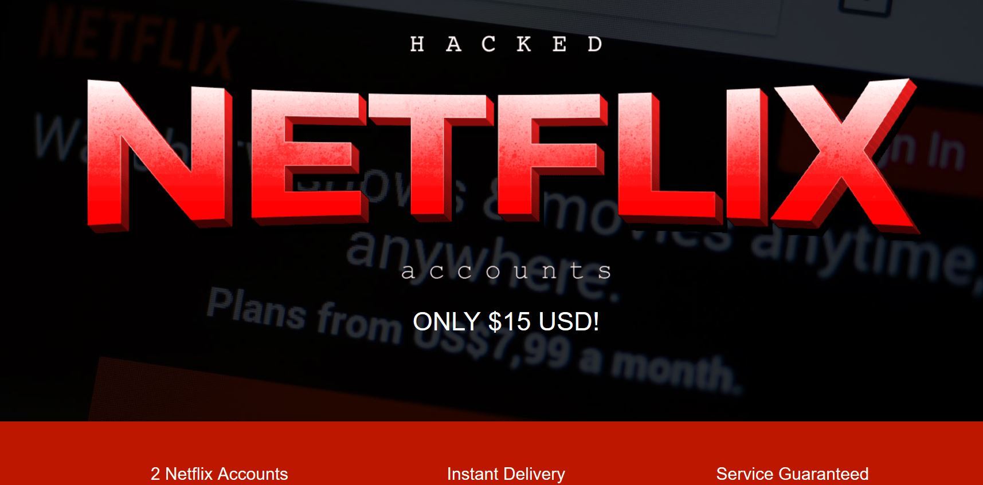Image resolution: width=983 pixels, height=485 pixels.
Task: Select the lowercase 'accounts' subtitle text
Action: (x=506, y=271)
